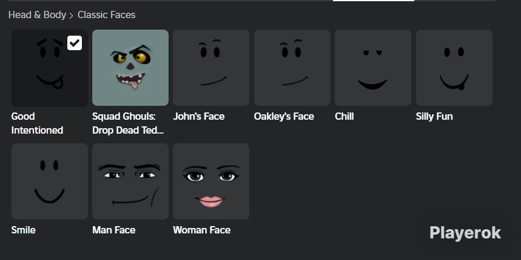521x260 pixels.
Task: Click the Oakley's Face name label
Action: click(284, 116)
